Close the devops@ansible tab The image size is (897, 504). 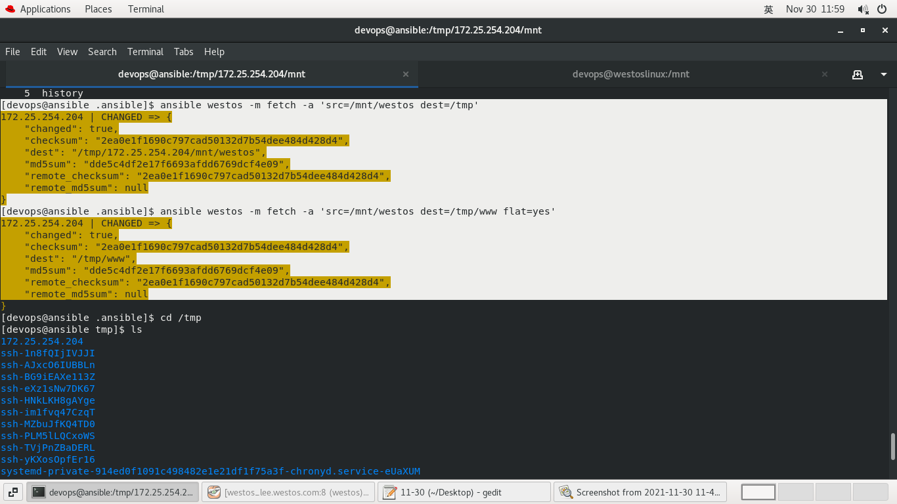click(406, 74)
